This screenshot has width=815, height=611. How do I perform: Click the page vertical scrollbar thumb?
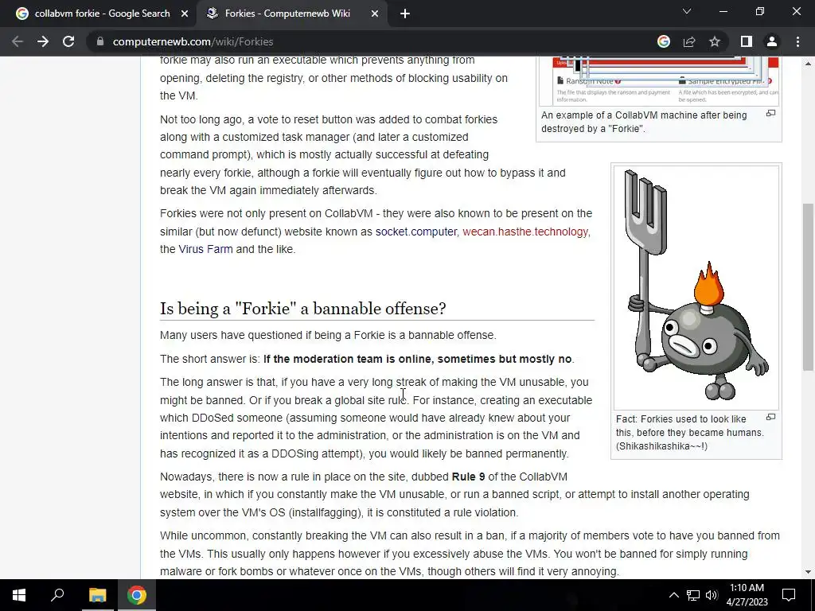point(808,286)
